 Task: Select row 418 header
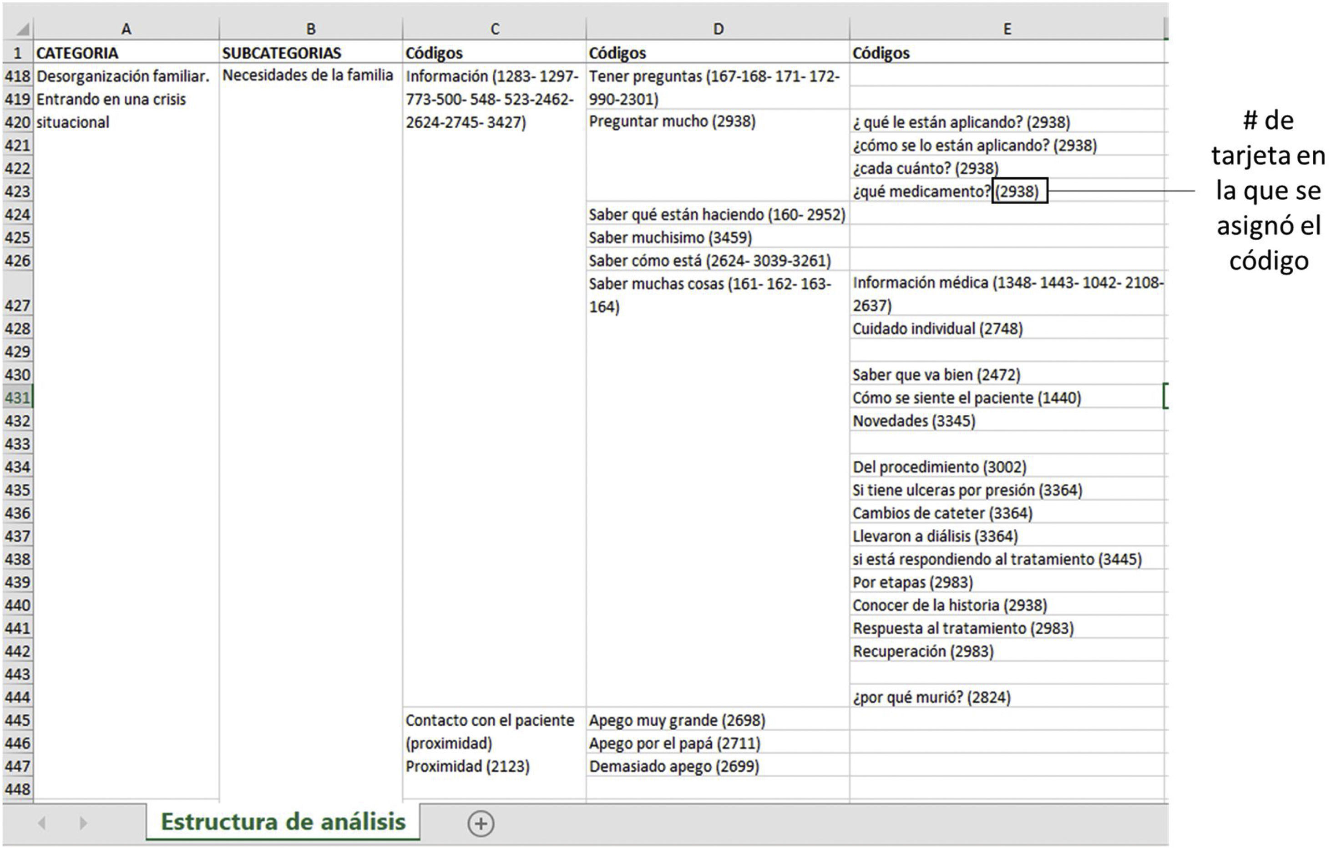[x=17, y=75]
